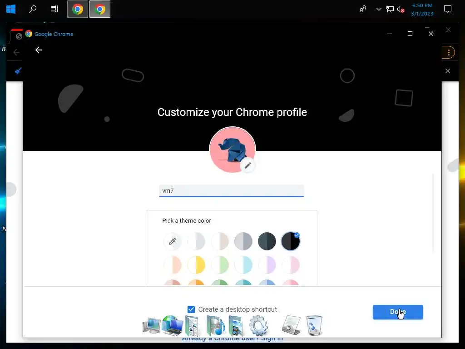Pick the light pink theme color

point(290,265)
